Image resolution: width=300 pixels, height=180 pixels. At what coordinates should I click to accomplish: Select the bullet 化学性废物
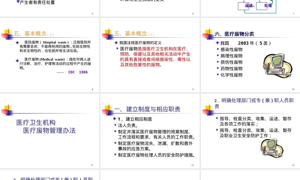click(x=231, y=75)
